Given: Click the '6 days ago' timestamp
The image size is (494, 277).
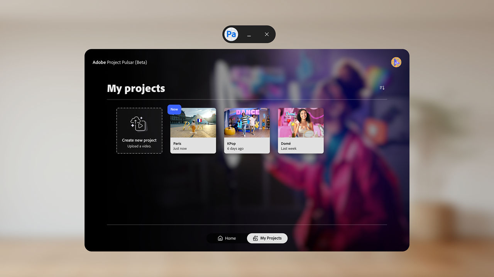Looking at the screenshot, I should coord(235,149).
